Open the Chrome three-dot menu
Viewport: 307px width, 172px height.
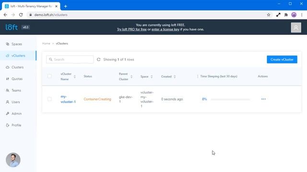302,15
